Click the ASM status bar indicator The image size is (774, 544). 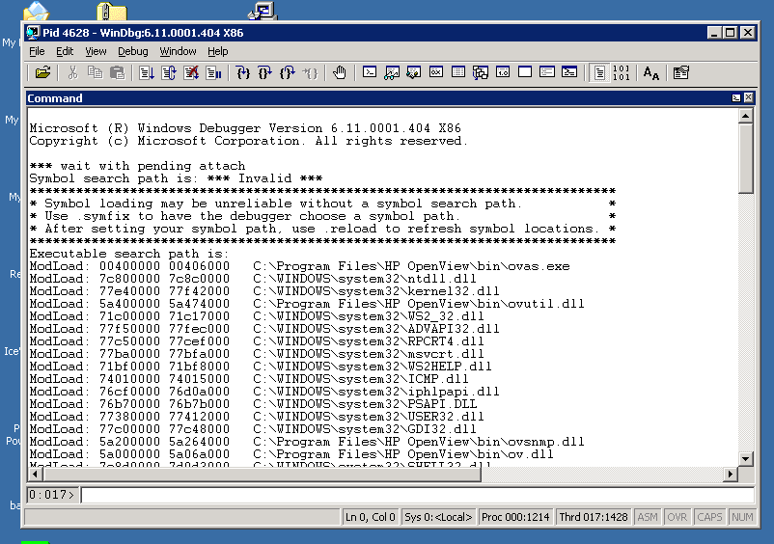click(x=648, y=517)
